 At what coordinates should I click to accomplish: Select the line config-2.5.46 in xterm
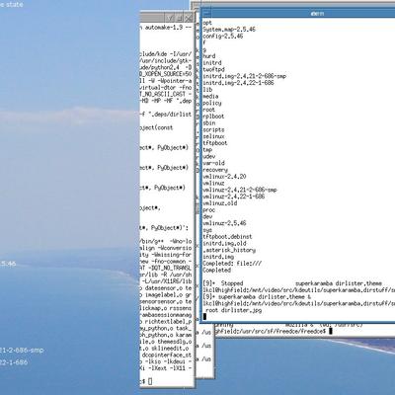[x=223, y=37]
